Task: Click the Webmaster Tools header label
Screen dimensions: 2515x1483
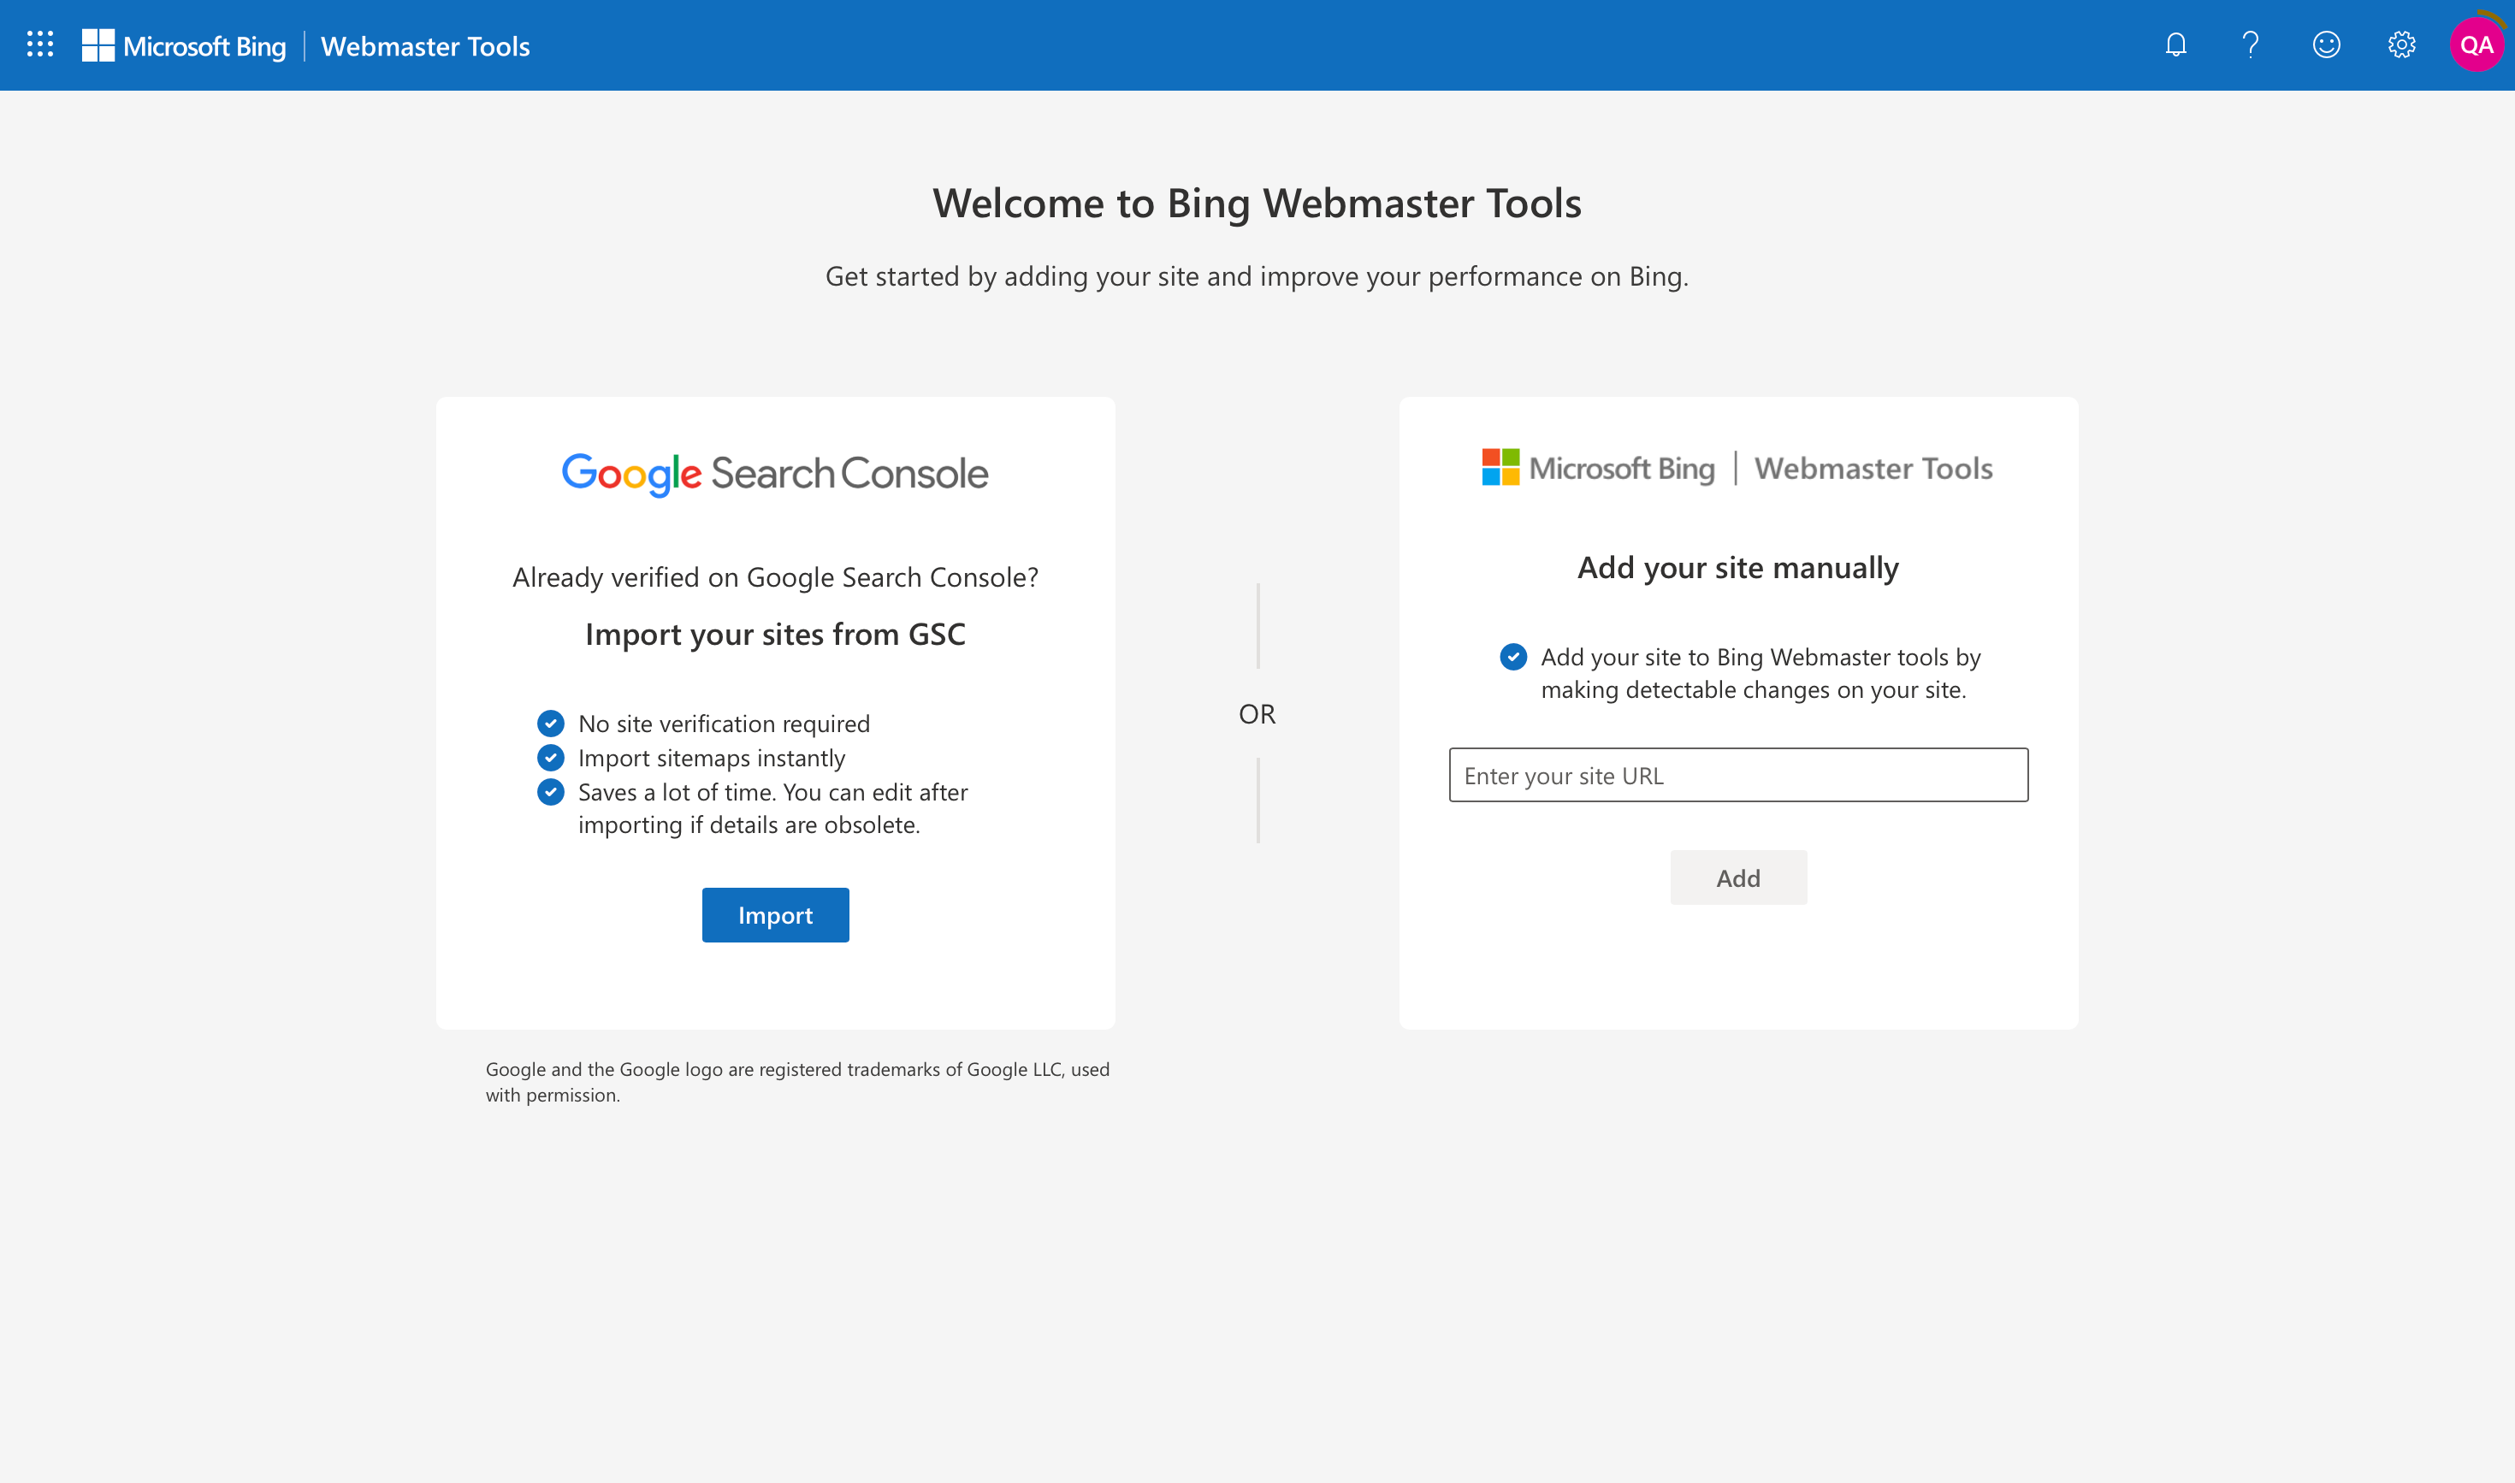Action: pyautogui.click(x=425, y=46)
